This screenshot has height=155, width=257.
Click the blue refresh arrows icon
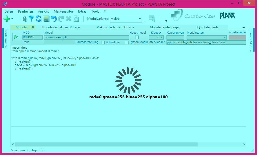click(39, 19)
